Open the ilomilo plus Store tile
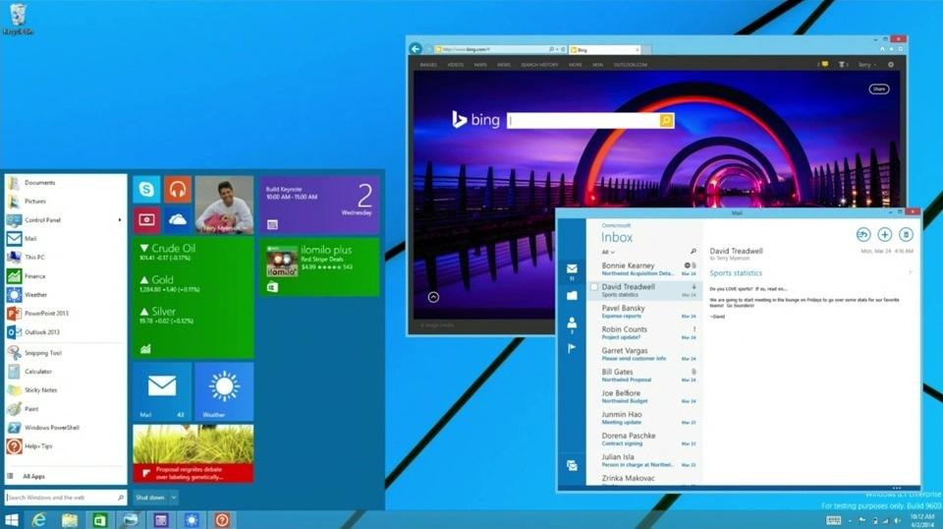Screen dimensions: 943x529 [319, 266]
